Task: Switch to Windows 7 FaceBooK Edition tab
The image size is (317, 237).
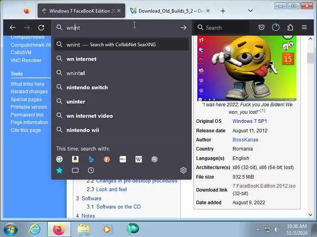Action: [x=81, y=11]
